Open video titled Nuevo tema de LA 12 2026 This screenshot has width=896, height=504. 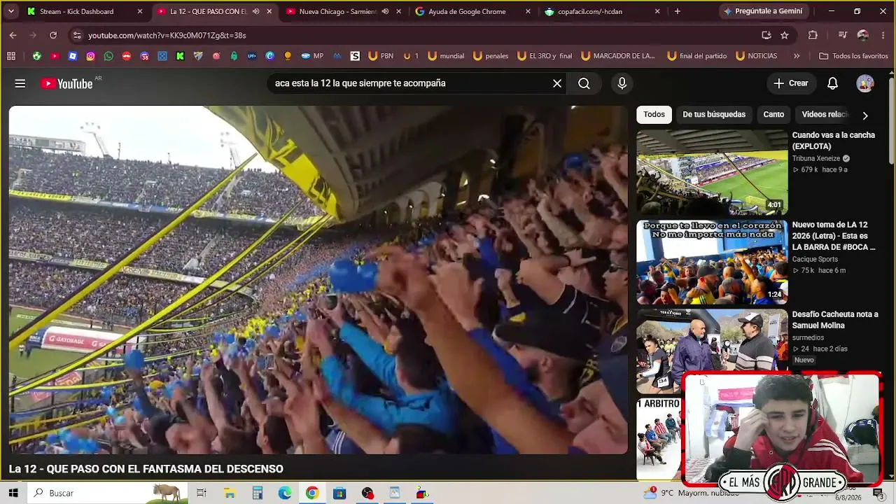point(834,236)
